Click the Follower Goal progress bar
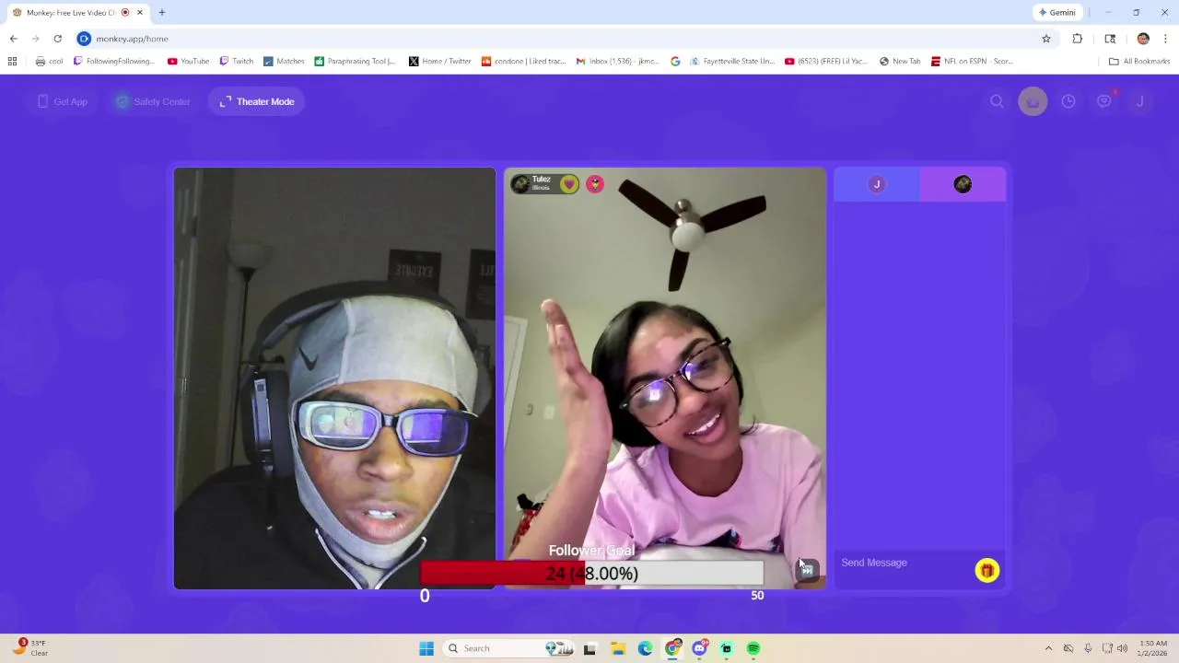 [x=592, y=574]
